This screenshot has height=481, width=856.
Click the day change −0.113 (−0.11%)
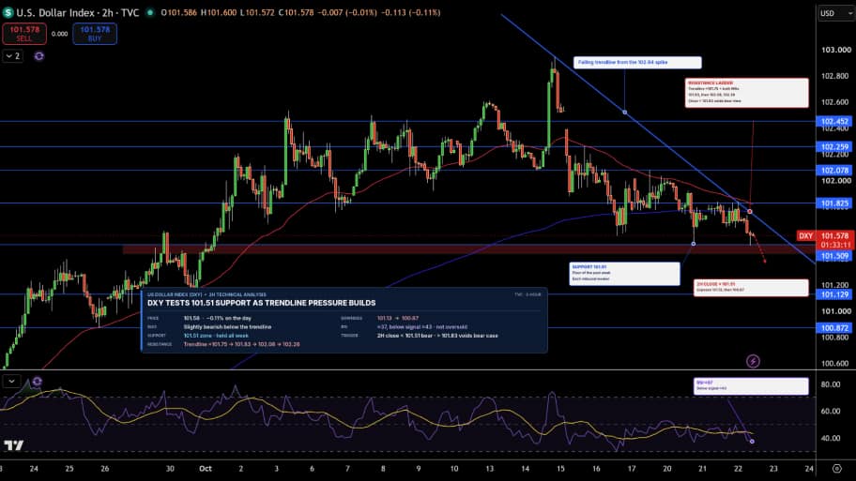[x=410, y=12]
